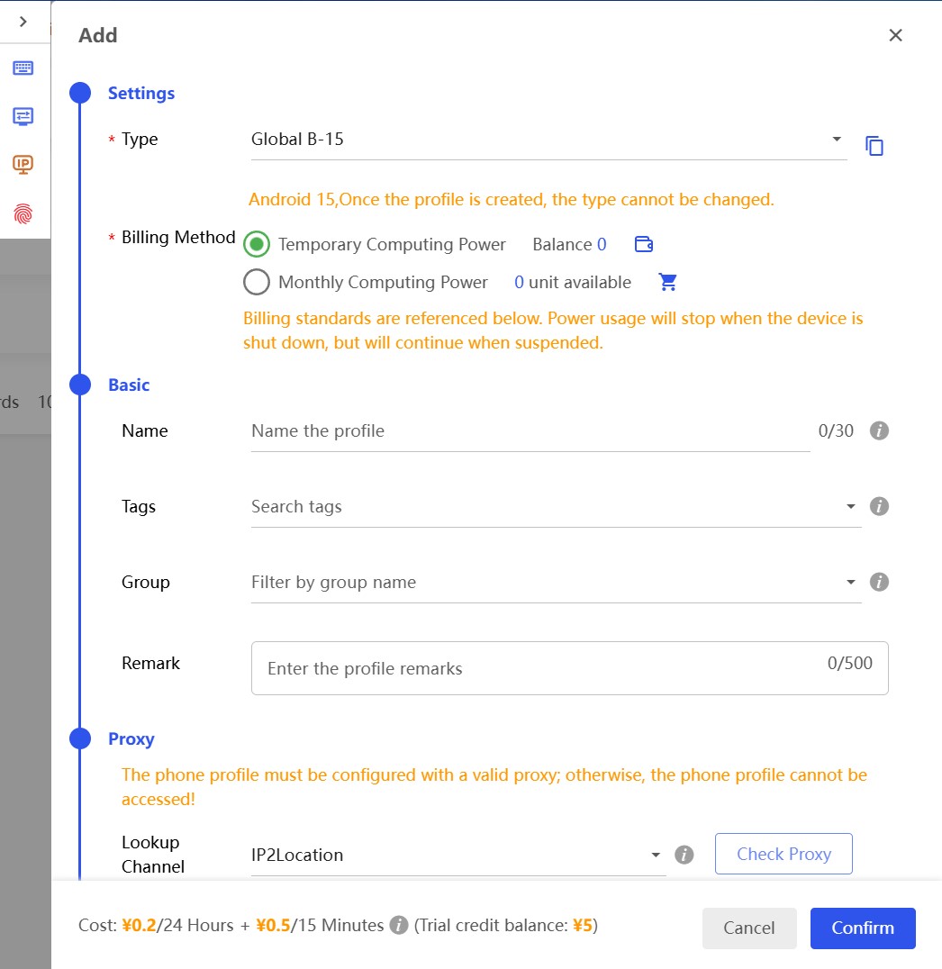942x969 pixels.
Task: Confirm the profile creation
Action: pyautogui.click(x=862, y=928)
